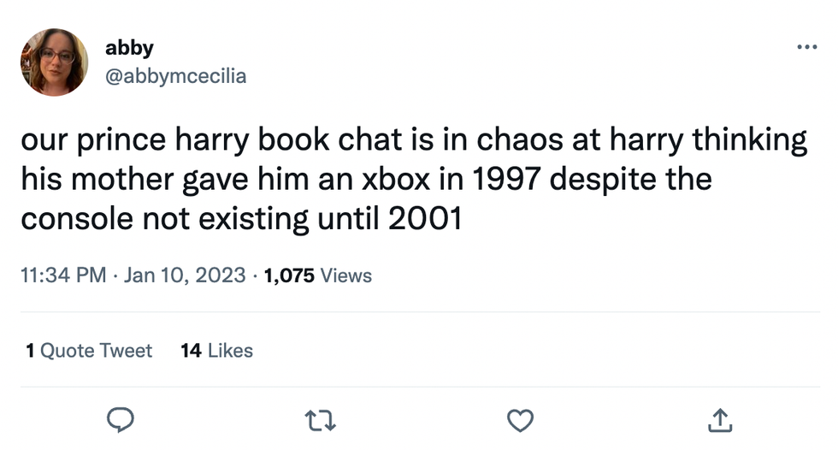838x450 pixels.
Task: Click the Jan 10, 2023 date
Action: [x=184, y=275]
